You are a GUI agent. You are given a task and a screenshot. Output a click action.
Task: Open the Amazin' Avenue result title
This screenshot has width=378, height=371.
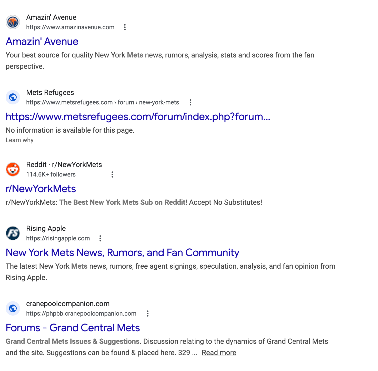tap(42, 42)
